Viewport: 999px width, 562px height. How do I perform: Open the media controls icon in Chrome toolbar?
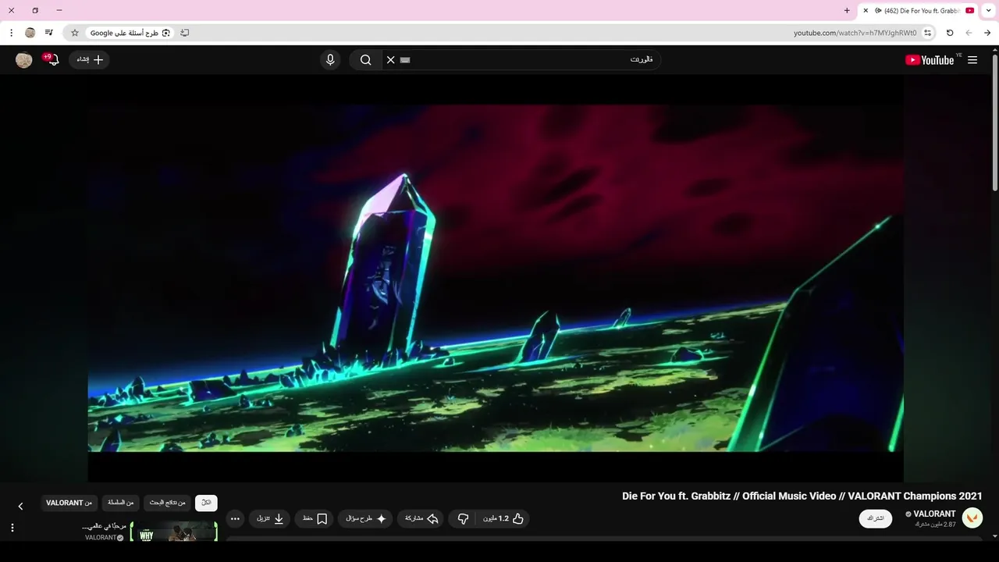(49, 33)
